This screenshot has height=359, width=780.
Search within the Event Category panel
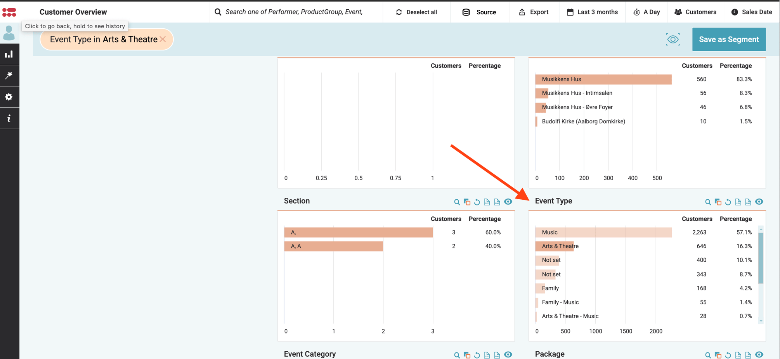(457, 355)
